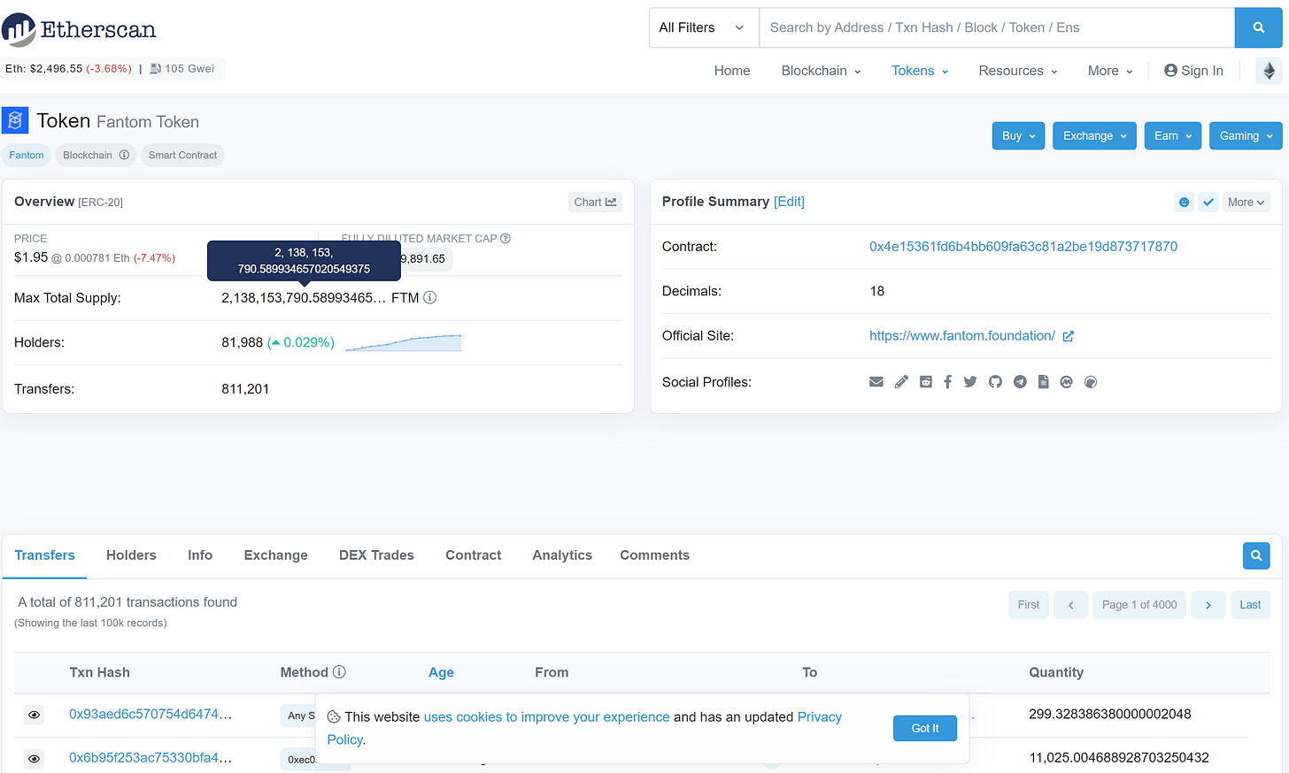Click the info icon after FTM supply
The image size is (1289, 773).
pos(429,297)
